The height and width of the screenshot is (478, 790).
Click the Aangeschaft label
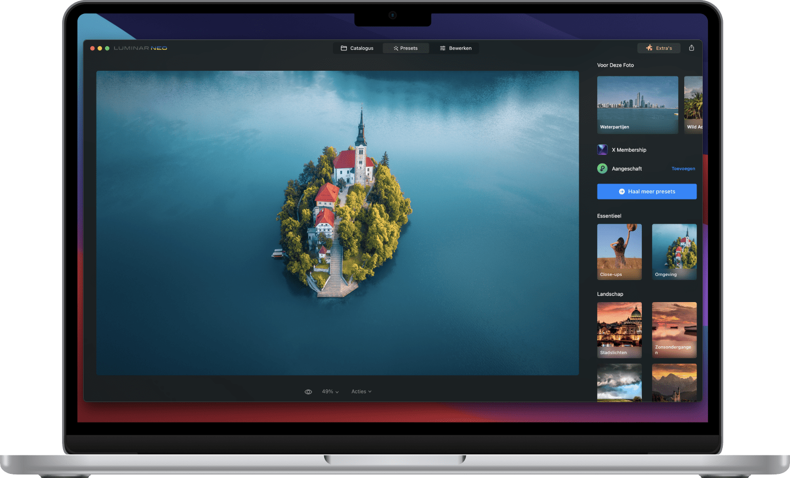[x=627, y=169]
